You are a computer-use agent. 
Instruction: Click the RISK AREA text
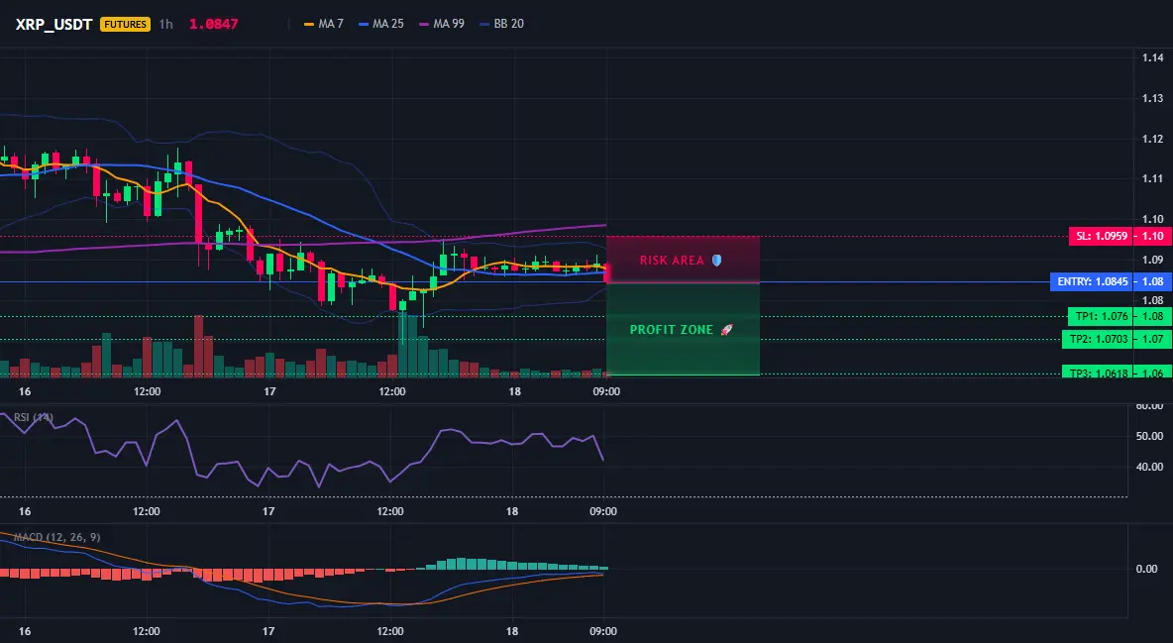(x=672, y=261)
